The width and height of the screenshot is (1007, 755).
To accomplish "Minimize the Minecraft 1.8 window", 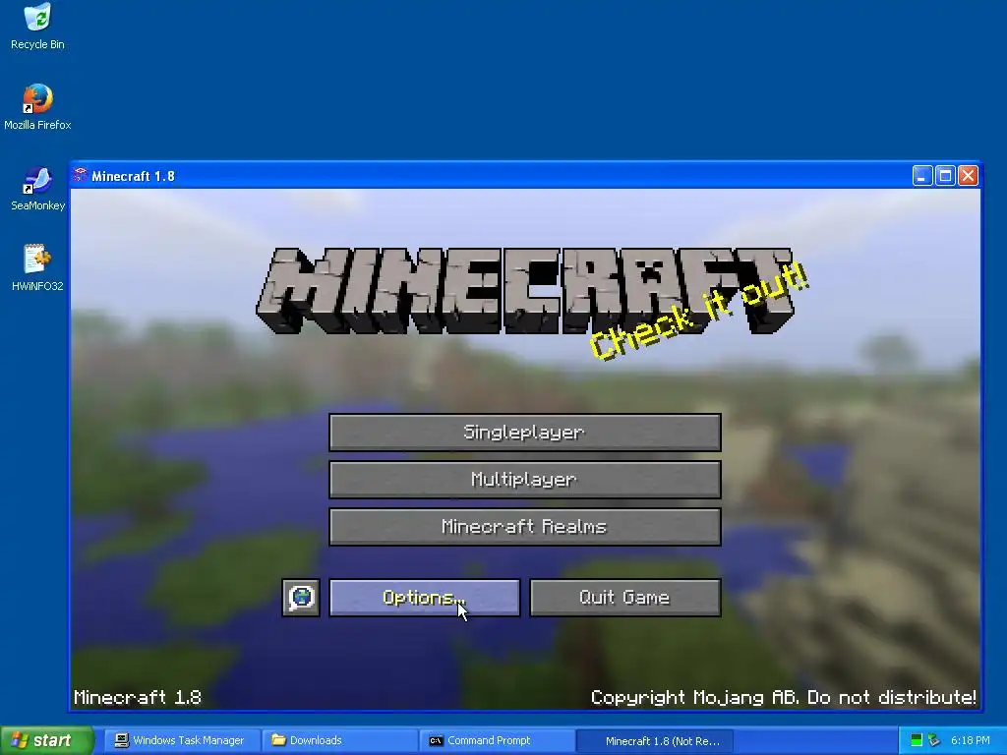I will click(922, 175).
